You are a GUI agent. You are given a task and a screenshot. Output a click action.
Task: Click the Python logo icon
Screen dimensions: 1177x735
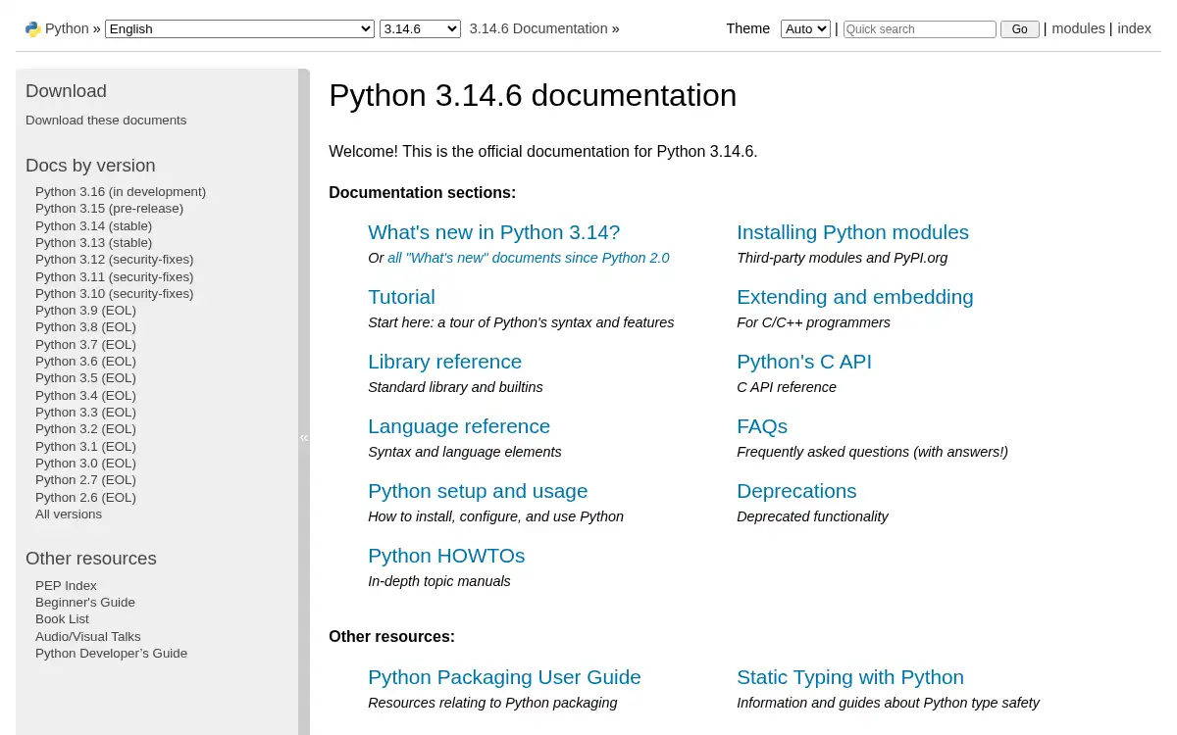pos(33,29)
